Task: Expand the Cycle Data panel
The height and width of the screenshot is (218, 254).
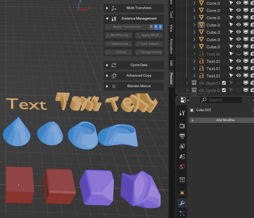Action: [x=107, y=65]
